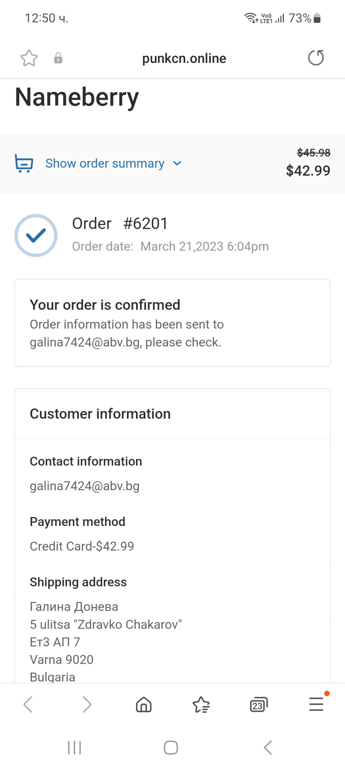This screenshot has height=769, width=345.
Task: Reload the page with refresh icon
Action: pos(316,58)
